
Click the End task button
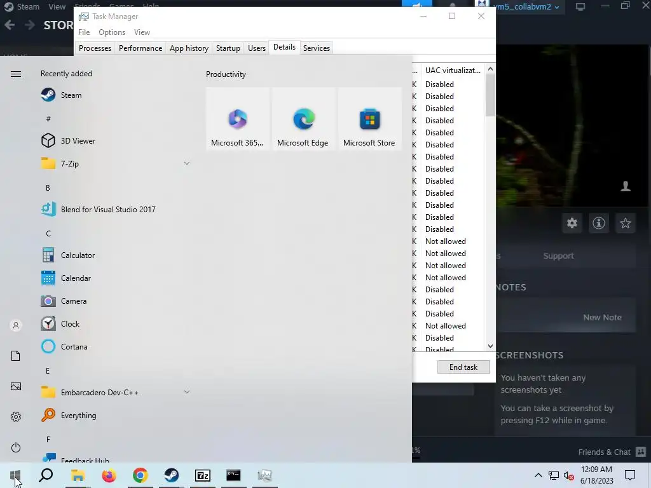click(x=463, y=367)
